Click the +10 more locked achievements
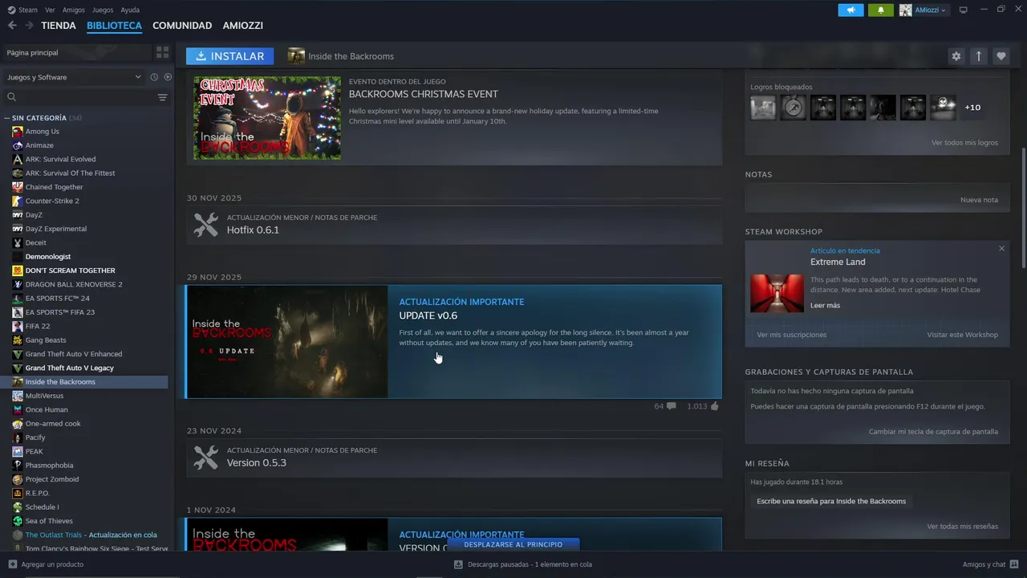The width and height of the screenshot is (1027, 578). click(x=972, y=108)
